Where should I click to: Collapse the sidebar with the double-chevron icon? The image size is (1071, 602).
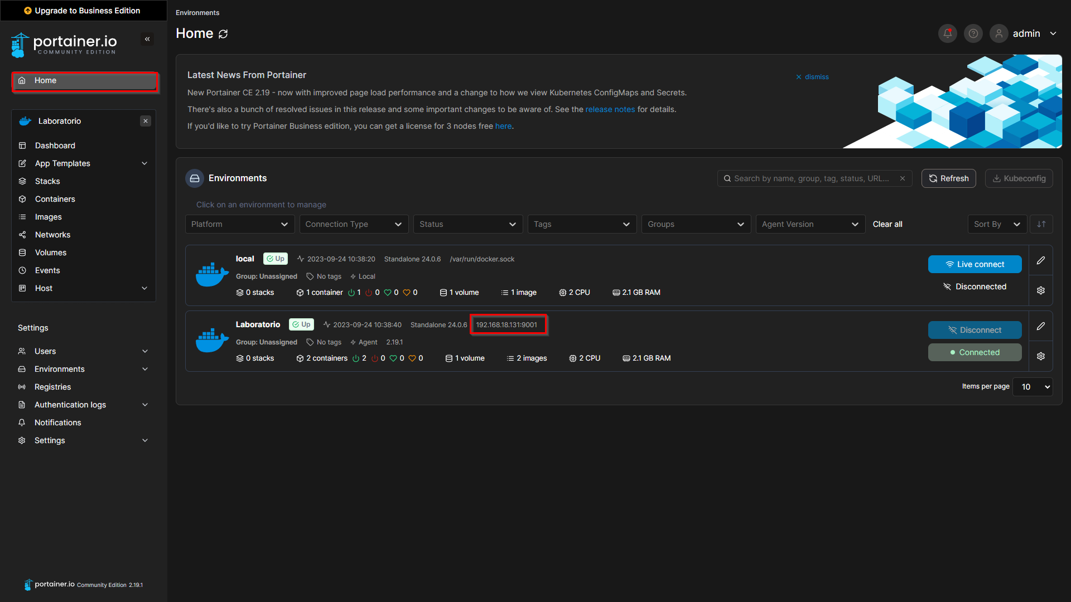(147, 39)
